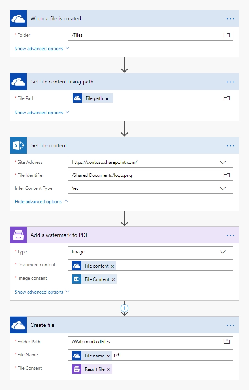Open ellipsis menu for 'Add a watermark to PDF'
The image size is (249, 390).
(230, 235)
